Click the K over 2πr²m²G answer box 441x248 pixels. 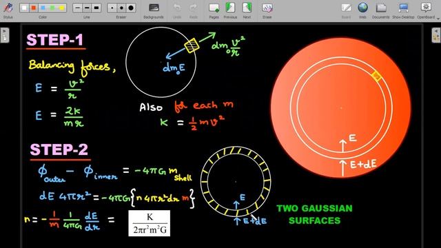point(150,223)
